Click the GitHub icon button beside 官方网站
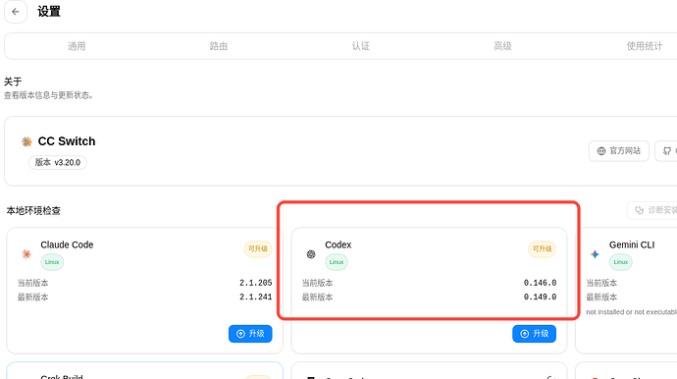Screen dimensions: 677x379 coord(666,151)
